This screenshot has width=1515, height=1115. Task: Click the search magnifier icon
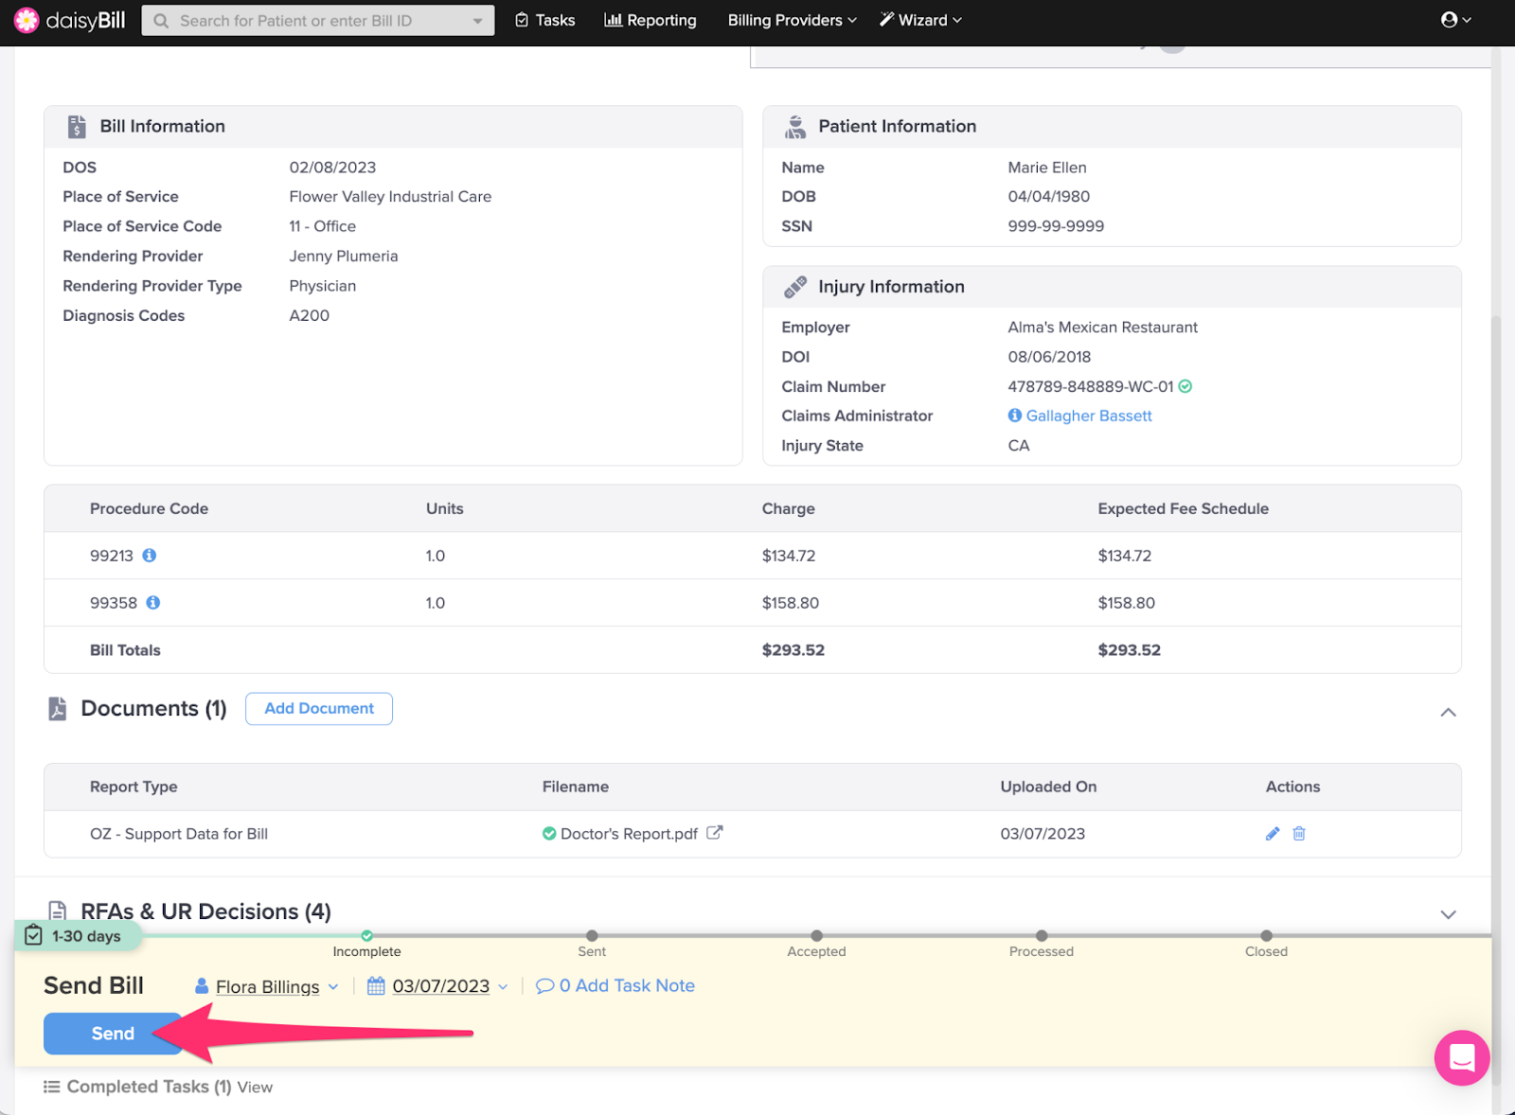pyautogui.click(x=161, y=21)
